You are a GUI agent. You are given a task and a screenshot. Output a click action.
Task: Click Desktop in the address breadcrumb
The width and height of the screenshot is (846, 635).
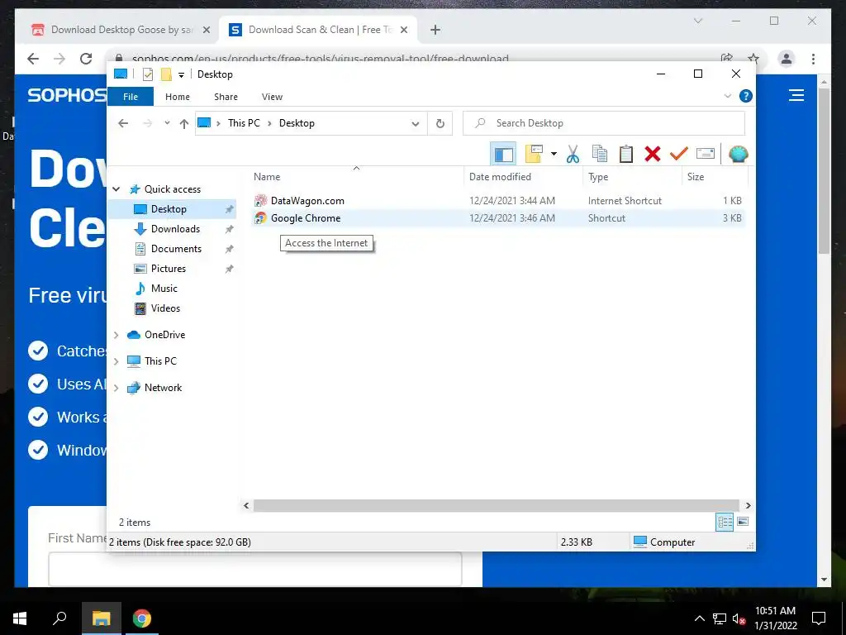[297, 123]
